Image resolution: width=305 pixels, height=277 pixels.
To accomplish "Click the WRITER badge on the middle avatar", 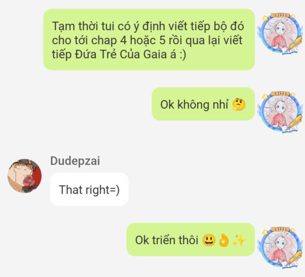I will pyautogui.click(x=281, y=94).
